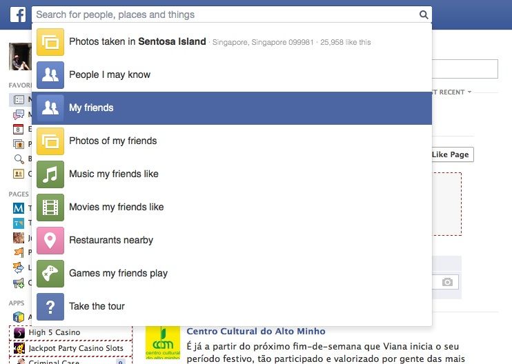Choose People I may know suggestion
Viewport: 512px width, 364px height.
tap(110, 75)
